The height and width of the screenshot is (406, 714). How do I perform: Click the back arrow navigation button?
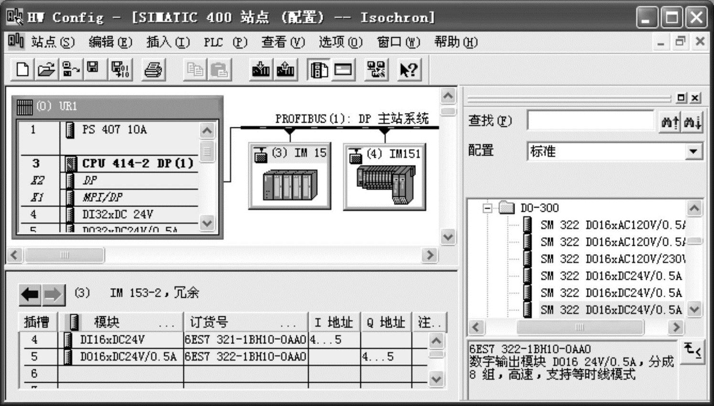[30, 294]
